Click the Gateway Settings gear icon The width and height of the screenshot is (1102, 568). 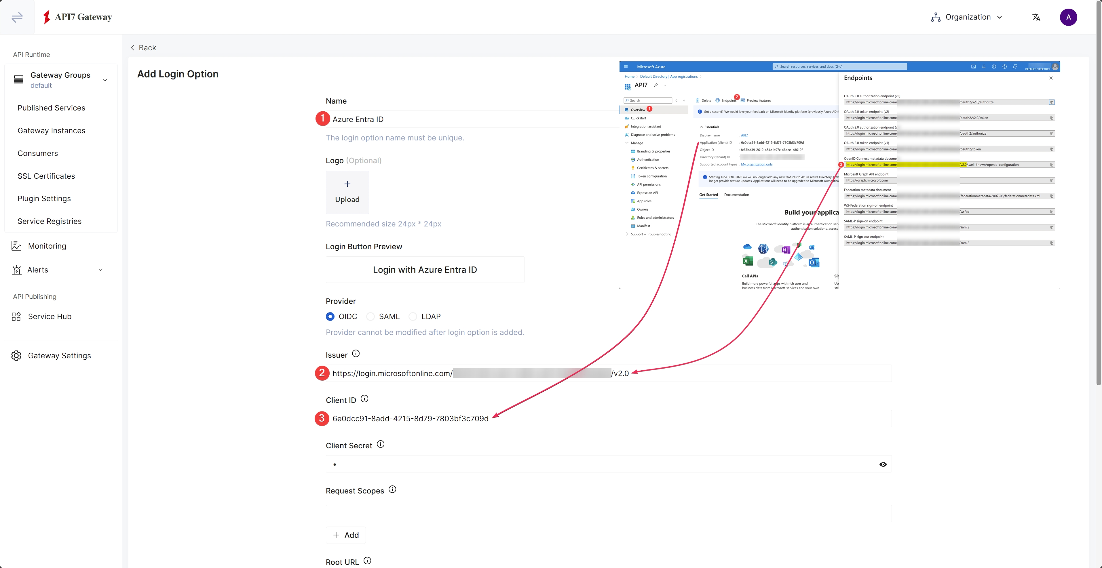pos(16,355)
